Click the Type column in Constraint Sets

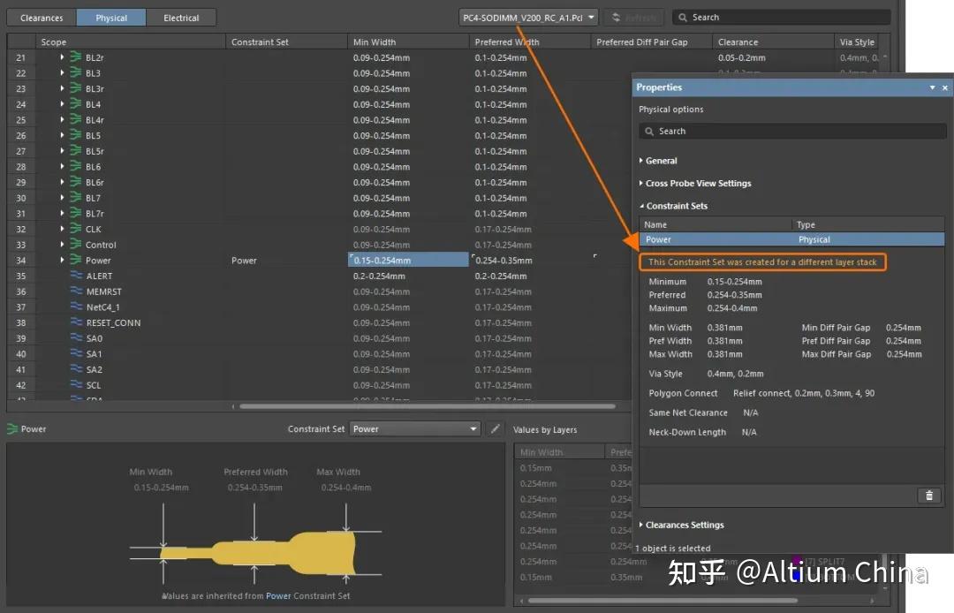coord(868,224)
